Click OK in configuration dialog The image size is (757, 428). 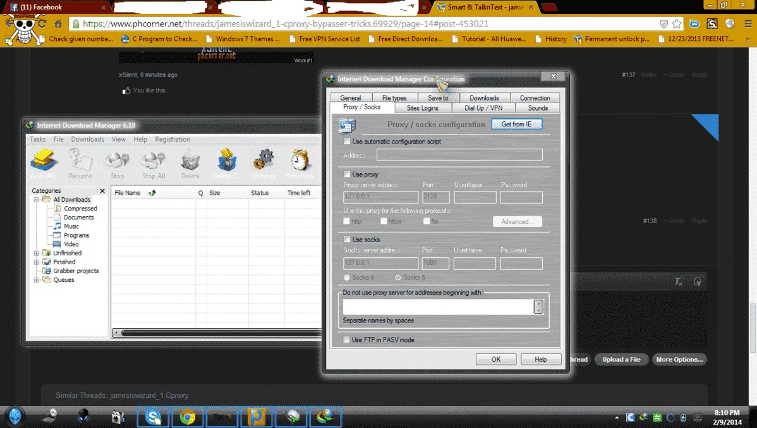click(x=496, y=359)
